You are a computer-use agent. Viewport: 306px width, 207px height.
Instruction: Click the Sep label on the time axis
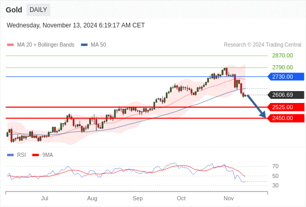(137, 199)
